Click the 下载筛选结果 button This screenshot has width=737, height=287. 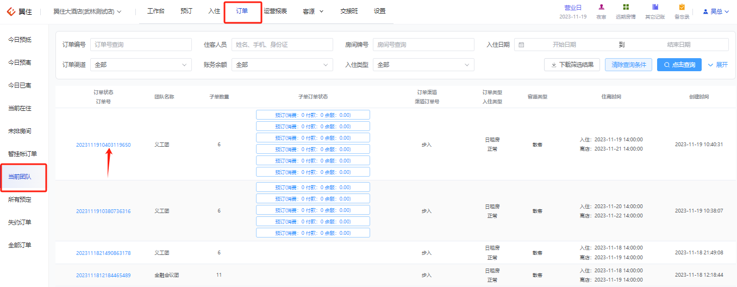pos(572,65)
